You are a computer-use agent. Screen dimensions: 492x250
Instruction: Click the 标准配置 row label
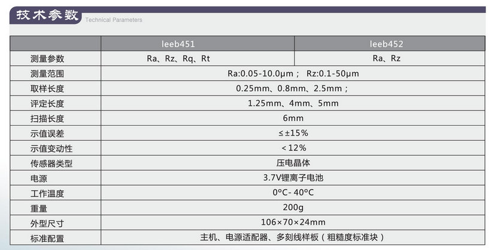[47, 239]
